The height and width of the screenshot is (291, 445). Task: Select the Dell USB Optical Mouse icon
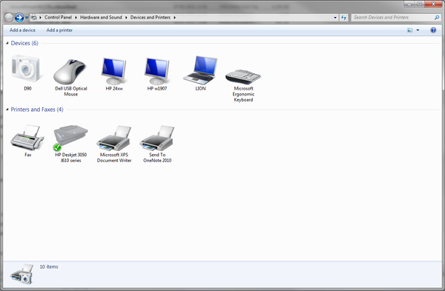coord(70,71)
